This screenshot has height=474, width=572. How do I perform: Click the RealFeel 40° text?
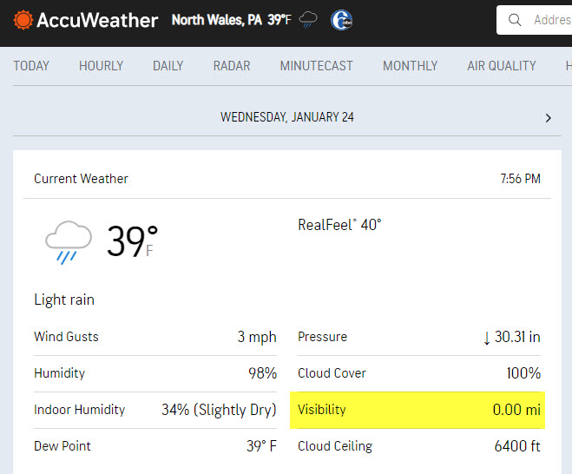(x=339, y=225)
